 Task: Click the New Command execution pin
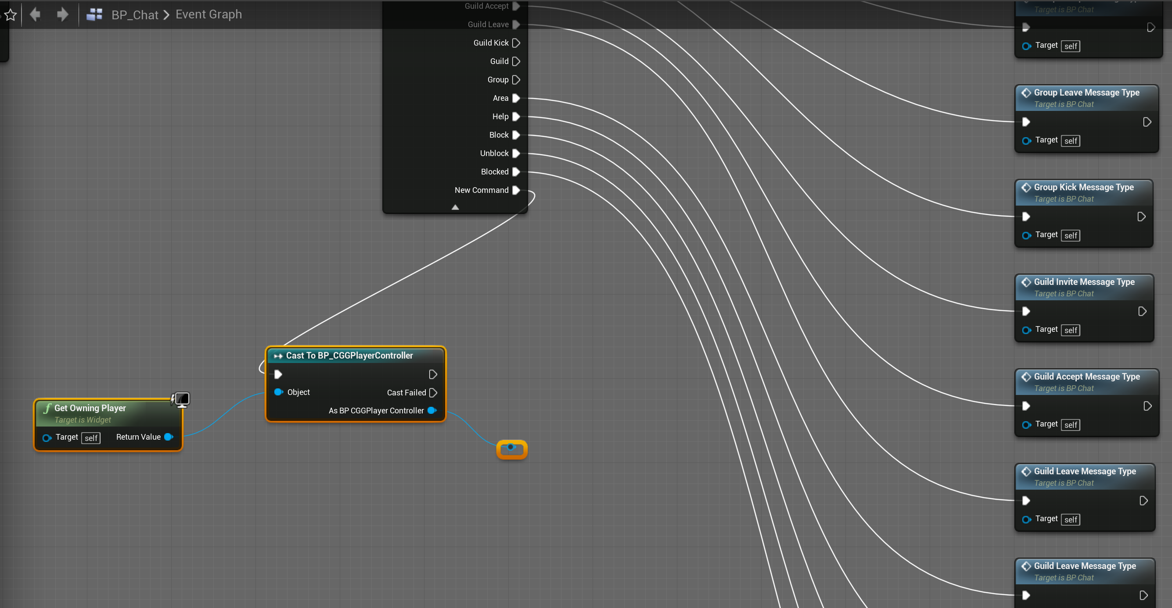point(516,190)
